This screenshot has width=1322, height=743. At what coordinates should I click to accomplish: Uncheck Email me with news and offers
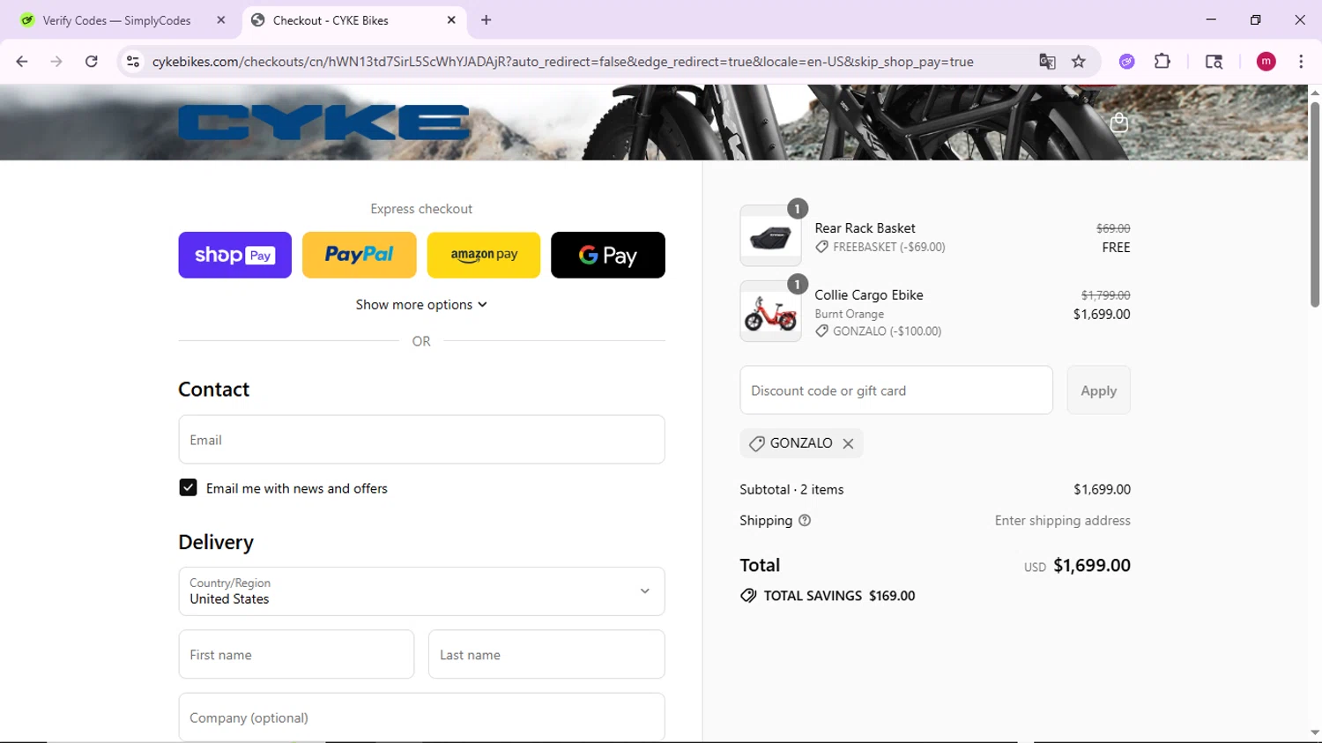[188, 488]
